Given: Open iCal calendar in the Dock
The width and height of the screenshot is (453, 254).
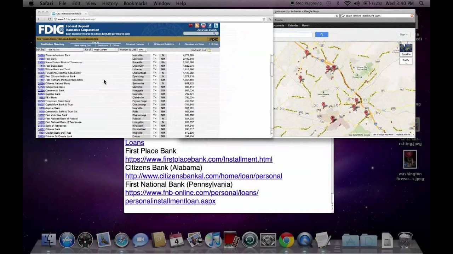Looking at the screenshot, I should (177, 240).
